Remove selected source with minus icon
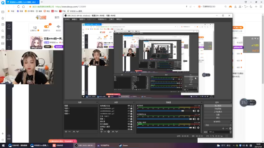264x148 pixels. (x=105, y=132)
